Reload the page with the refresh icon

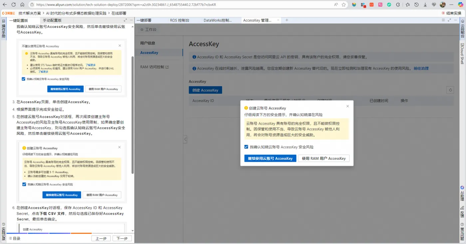tap(14, 5)
